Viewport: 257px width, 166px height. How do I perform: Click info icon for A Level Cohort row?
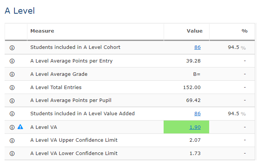point(12,48)
